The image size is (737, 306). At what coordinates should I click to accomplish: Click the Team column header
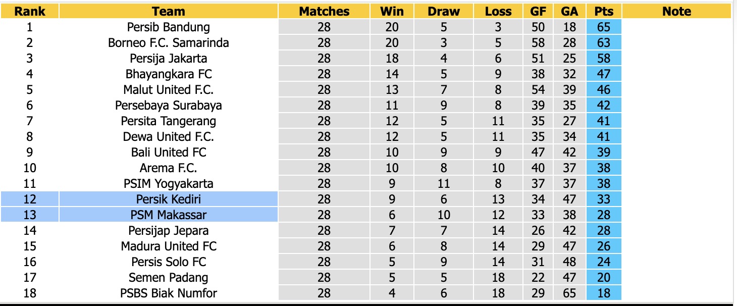[168, 11]
